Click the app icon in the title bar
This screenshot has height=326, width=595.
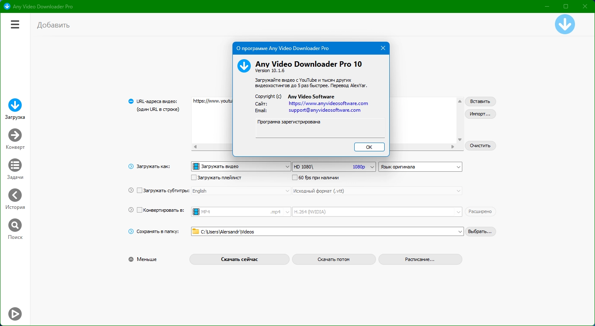[7, 6]
